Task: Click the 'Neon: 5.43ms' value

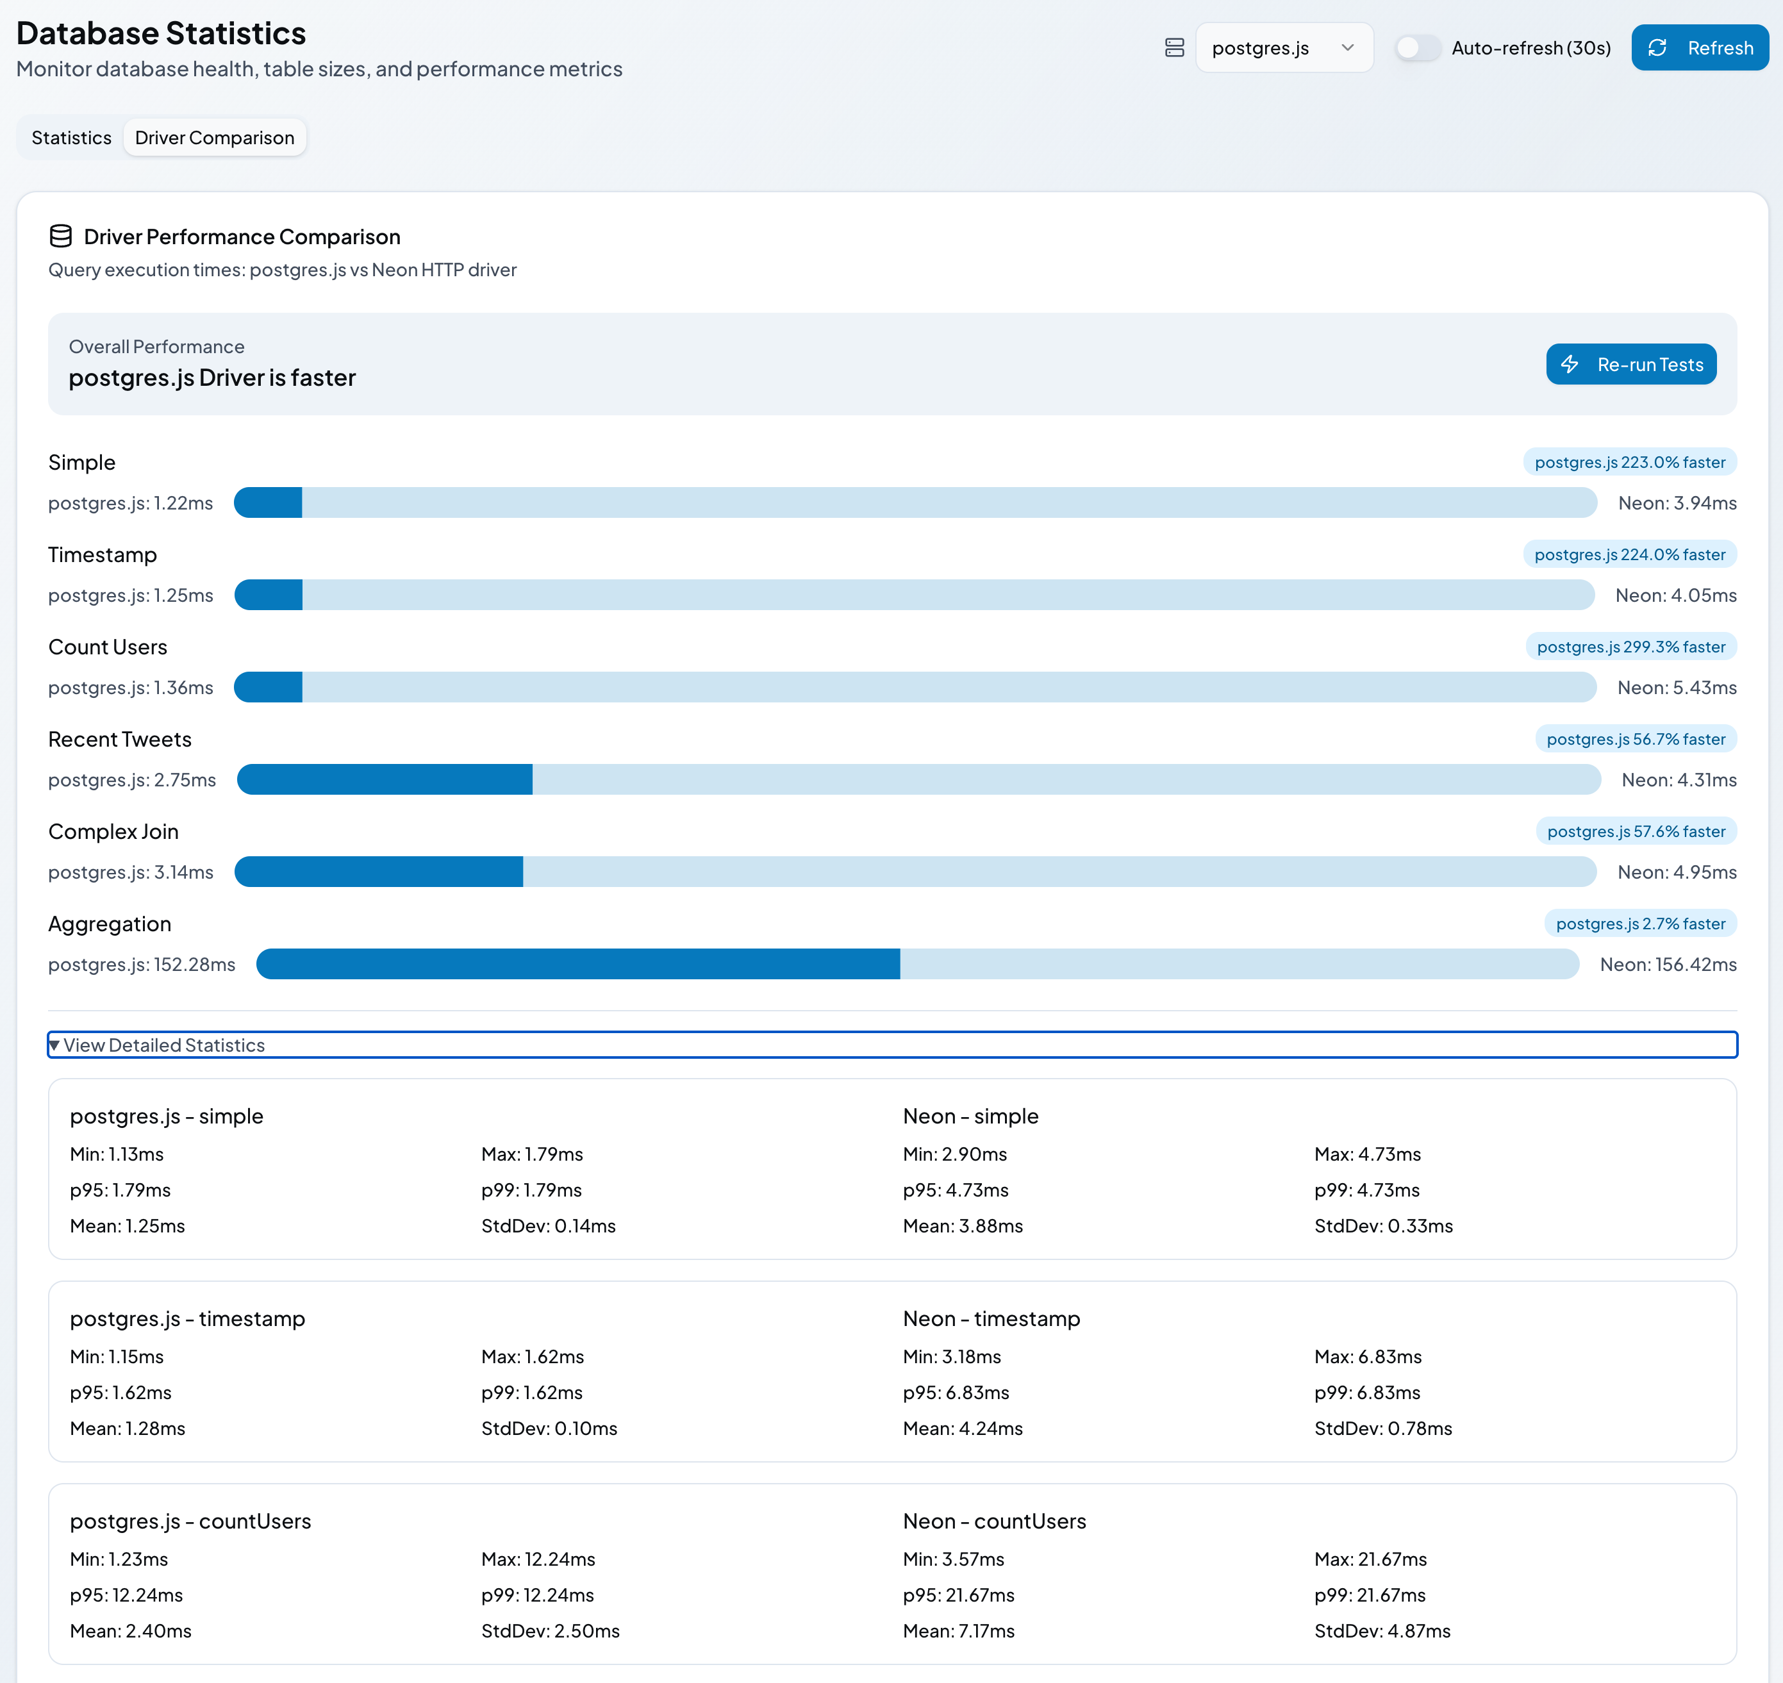Action: [1677, 688]
